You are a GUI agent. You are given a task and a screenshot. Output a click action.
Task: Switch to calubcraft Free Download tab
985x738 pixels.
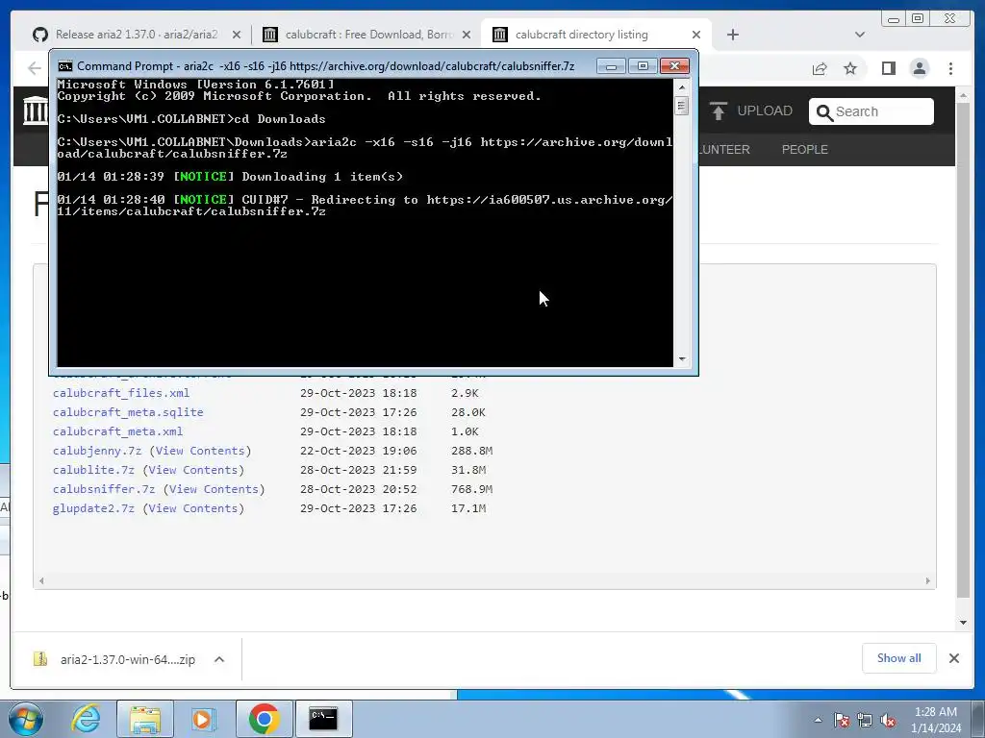point(368,35)
